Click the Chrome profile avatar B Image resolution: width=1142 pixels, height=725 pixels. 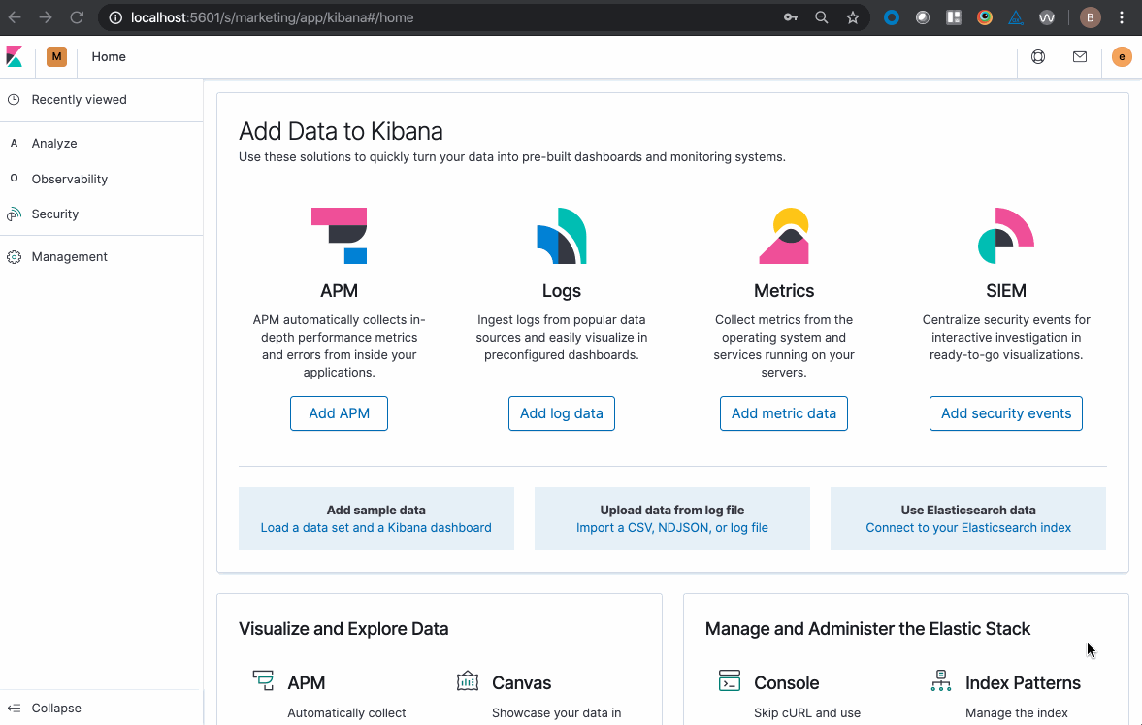pyautogui.click(x=1090, y=17)
